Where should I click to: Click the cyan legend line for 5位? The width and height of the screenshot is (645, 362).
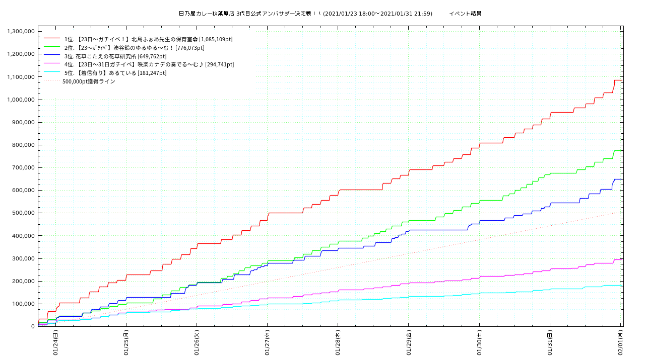(52, 73)
